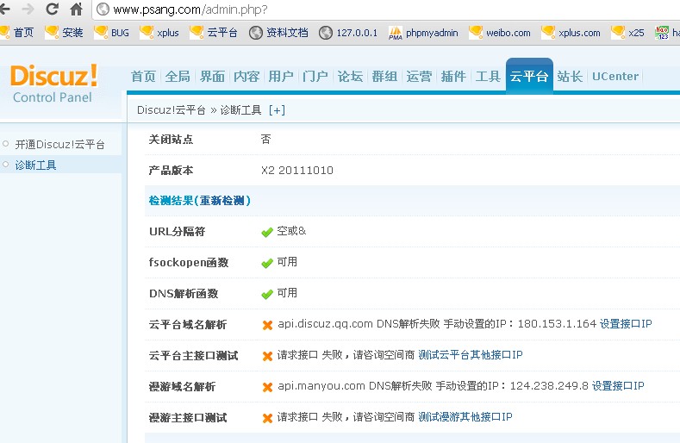Open the 127.0.0.1 bookmark
The height and width of the screenshot is (443, 680).
pyautogui.click(x=348, y=33)
